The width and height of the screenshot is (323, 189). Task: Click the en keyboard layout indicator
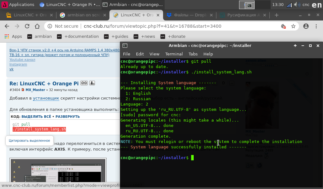pos(317,5)
